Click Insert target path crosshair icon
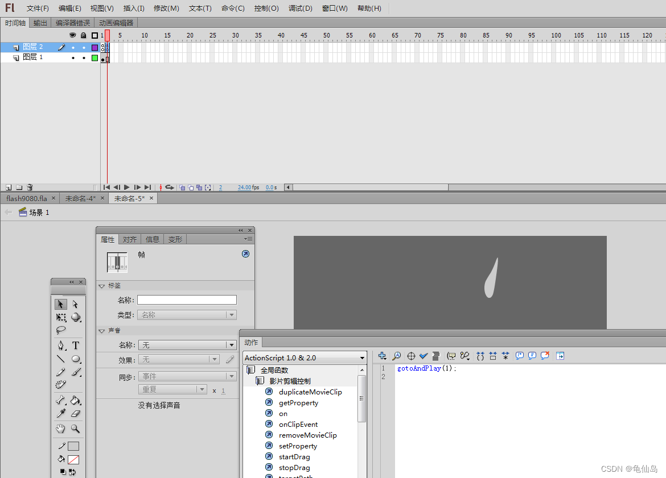Screen dimensions: 666x478 click(x=411, y=356)
